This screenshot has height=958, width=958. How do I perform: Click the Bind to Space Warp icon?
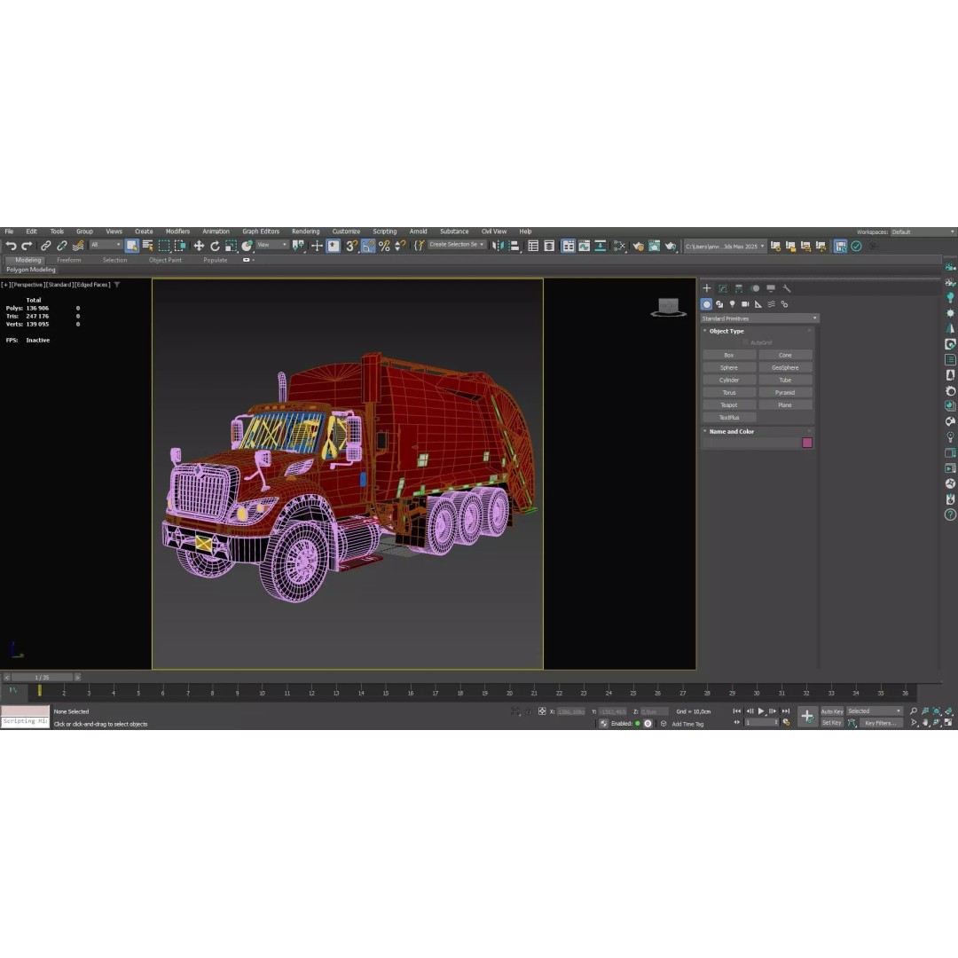click(x=77, y=246)
